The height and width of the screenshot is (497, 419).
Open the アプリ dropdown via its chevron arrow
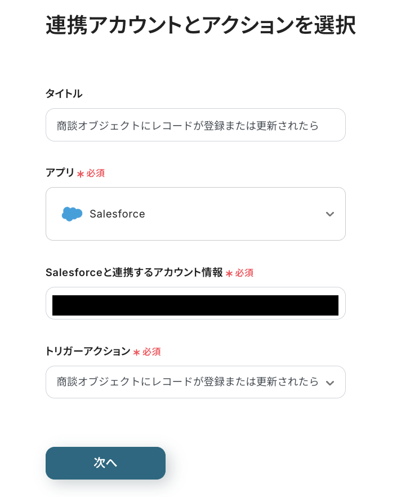point(330,214)
